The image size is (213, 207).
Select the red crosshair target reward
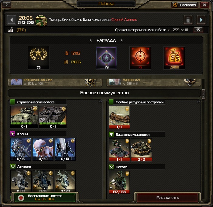point(140,58)
